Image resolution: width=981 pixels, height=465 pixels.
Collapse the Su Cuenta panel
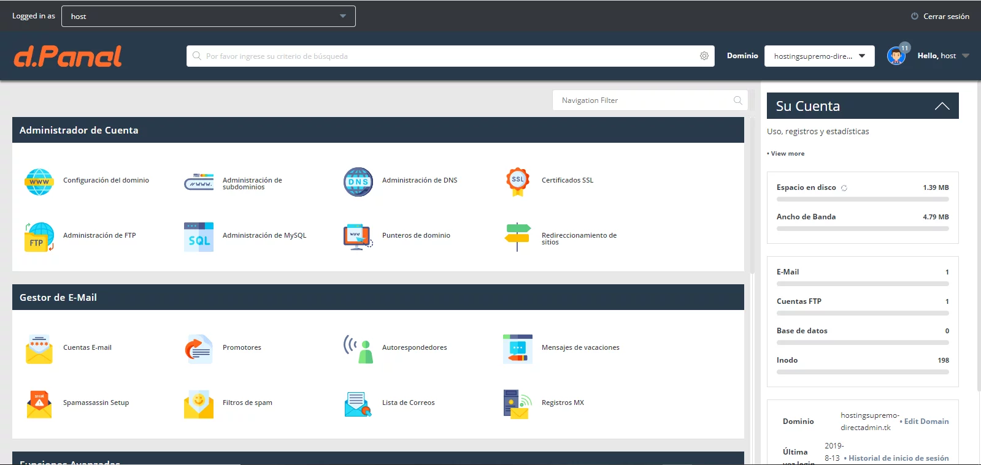(x=942, y=106)
